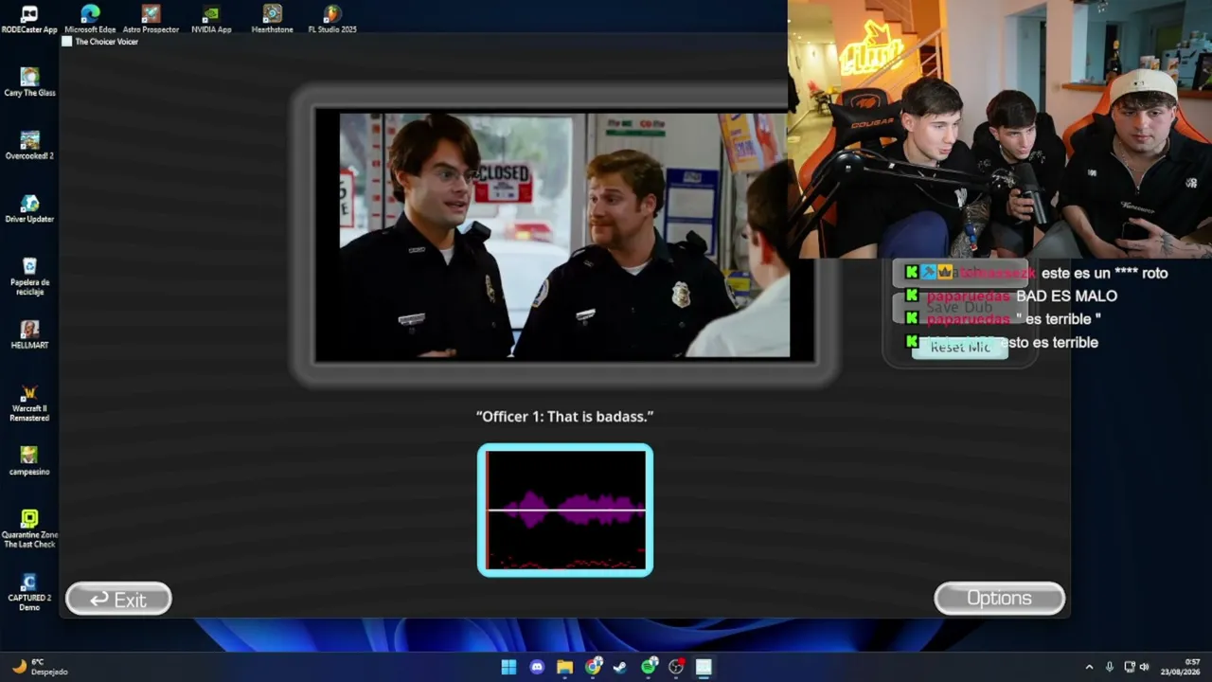The height and width of the screenshot is (682, 1212).
Task: Switch to OBS Studio on the taskbar
Action: 676,667
